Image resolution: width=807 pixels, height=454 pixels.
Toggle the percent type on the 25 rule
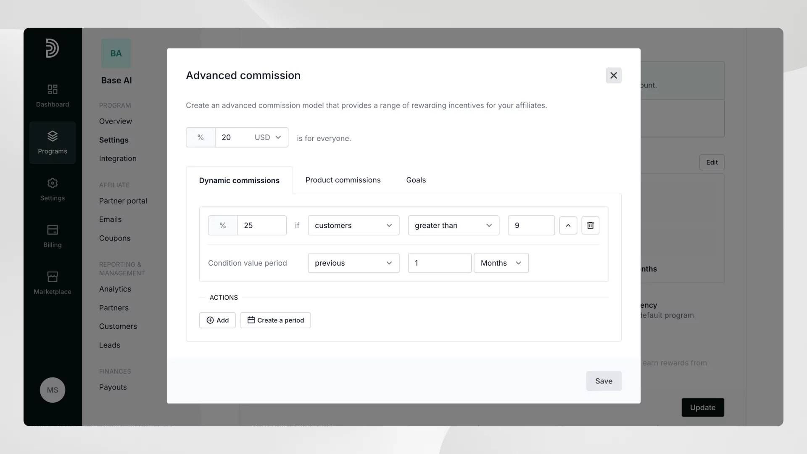(x=223, y=226)
